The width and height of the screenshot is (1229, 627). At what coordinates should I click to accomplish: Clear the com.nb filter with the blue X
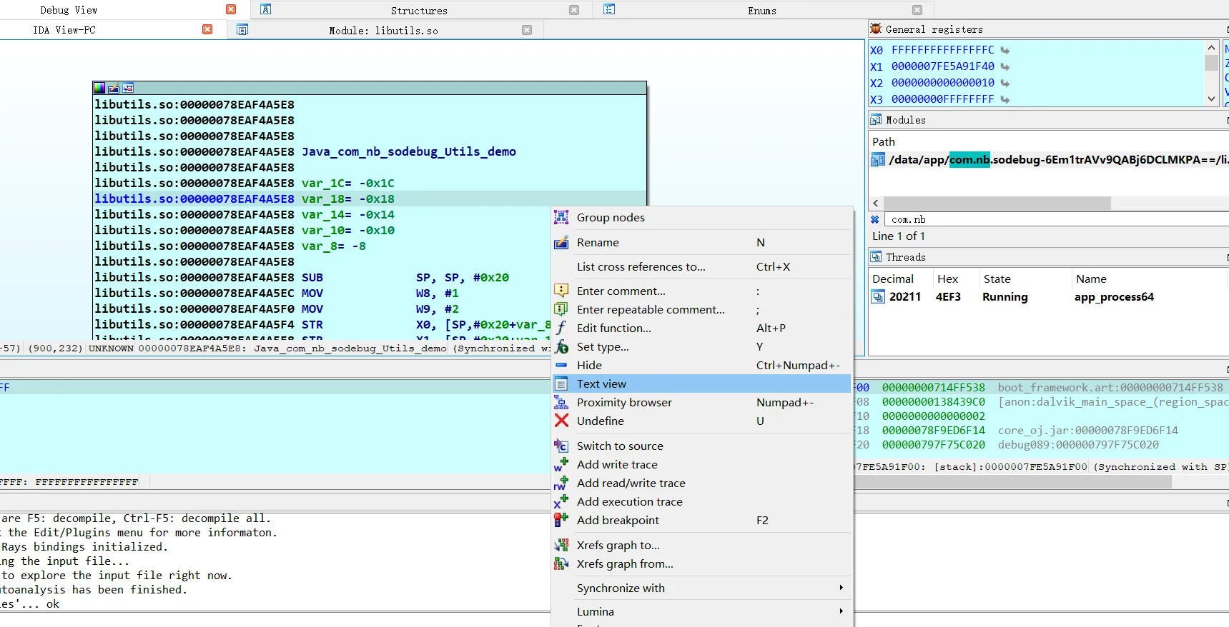(x=874, y=219)
